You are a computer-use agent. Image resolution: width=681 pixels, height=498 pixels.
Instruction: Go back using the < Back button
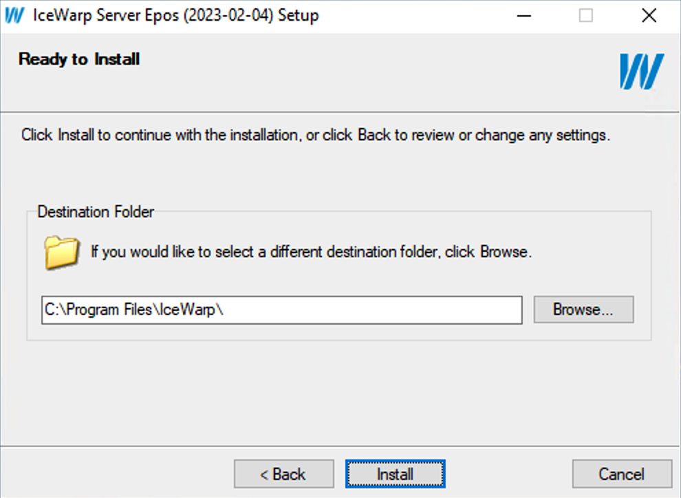283,474
